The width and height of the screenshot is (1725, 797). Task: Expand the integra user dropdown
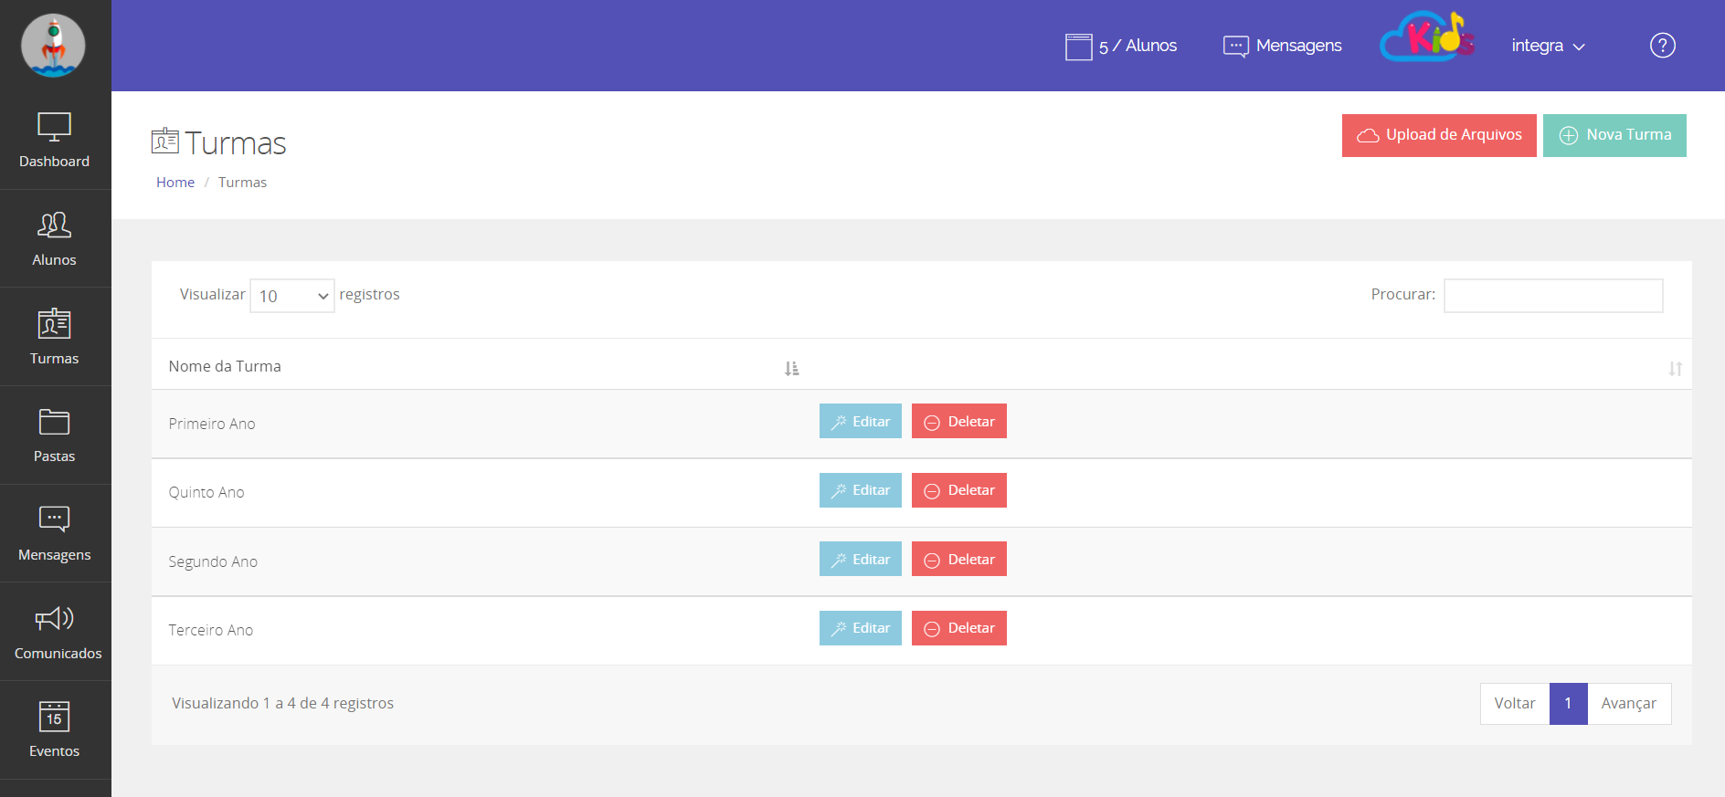coord(1547,46)
